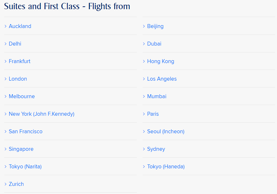Viewport: 277px width, 194px height.
Task: Select Seoul (Incheon) flights link
Action: point(166,131)
